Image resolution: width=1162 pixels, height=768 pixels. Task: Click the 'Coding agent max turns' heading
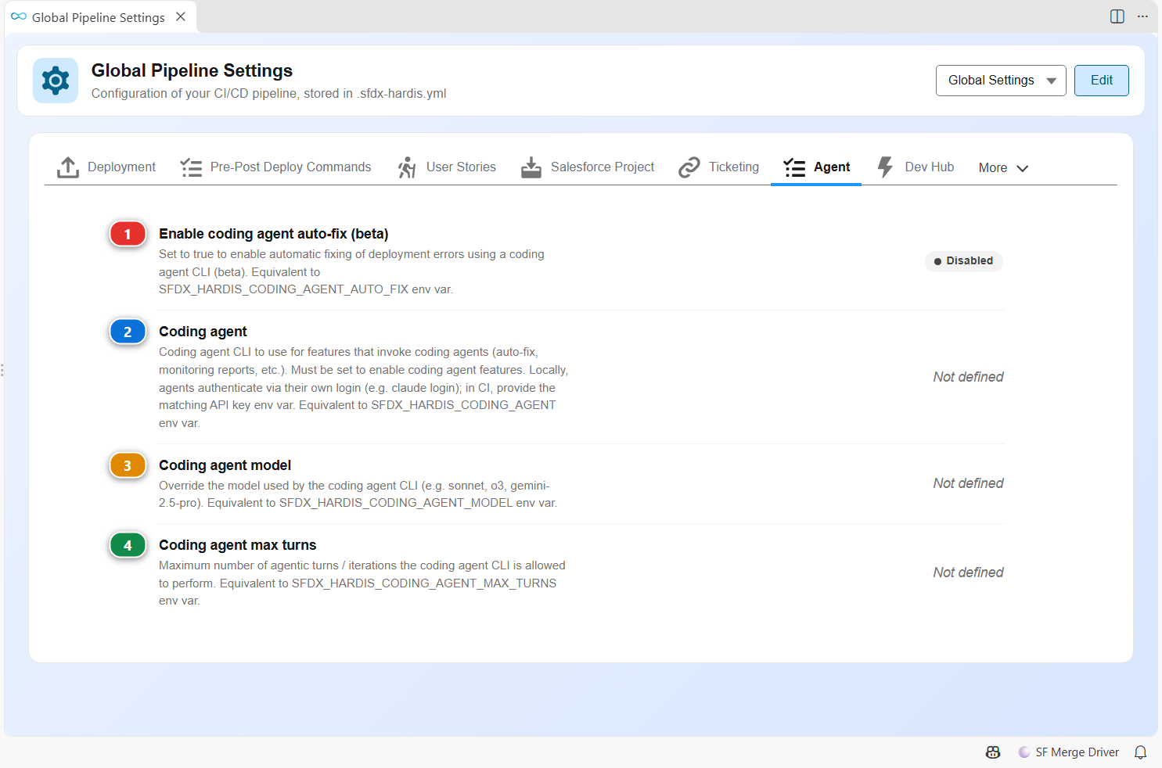click(238, 545)
